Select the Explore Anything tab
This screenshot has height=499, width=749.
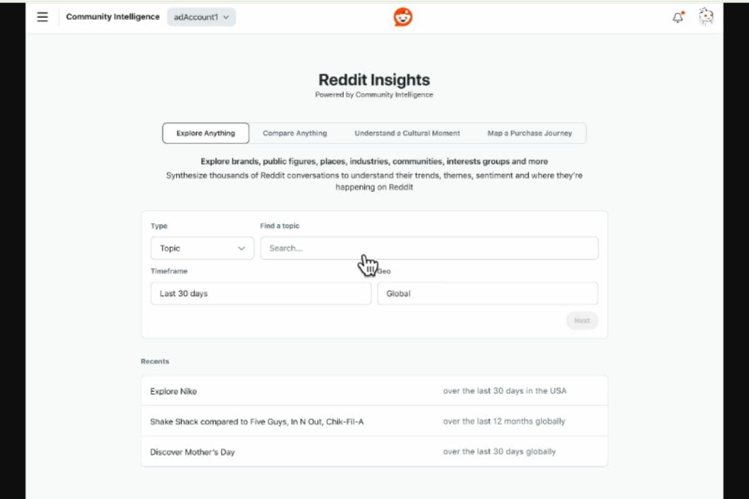click(206, 133)
